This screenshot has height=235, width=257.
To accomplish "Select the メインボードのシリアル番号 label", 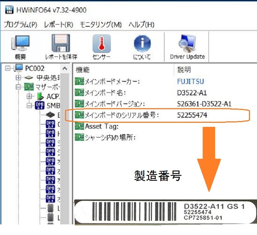I will pos(122,115).
